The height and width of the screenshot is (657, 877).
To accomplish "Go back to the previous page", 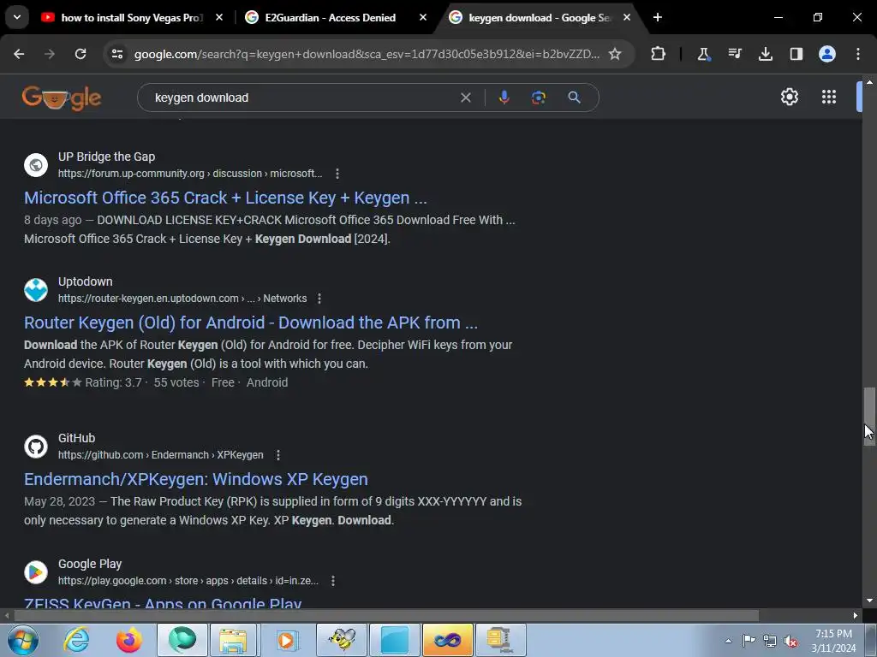I will [x=19, y=54].
